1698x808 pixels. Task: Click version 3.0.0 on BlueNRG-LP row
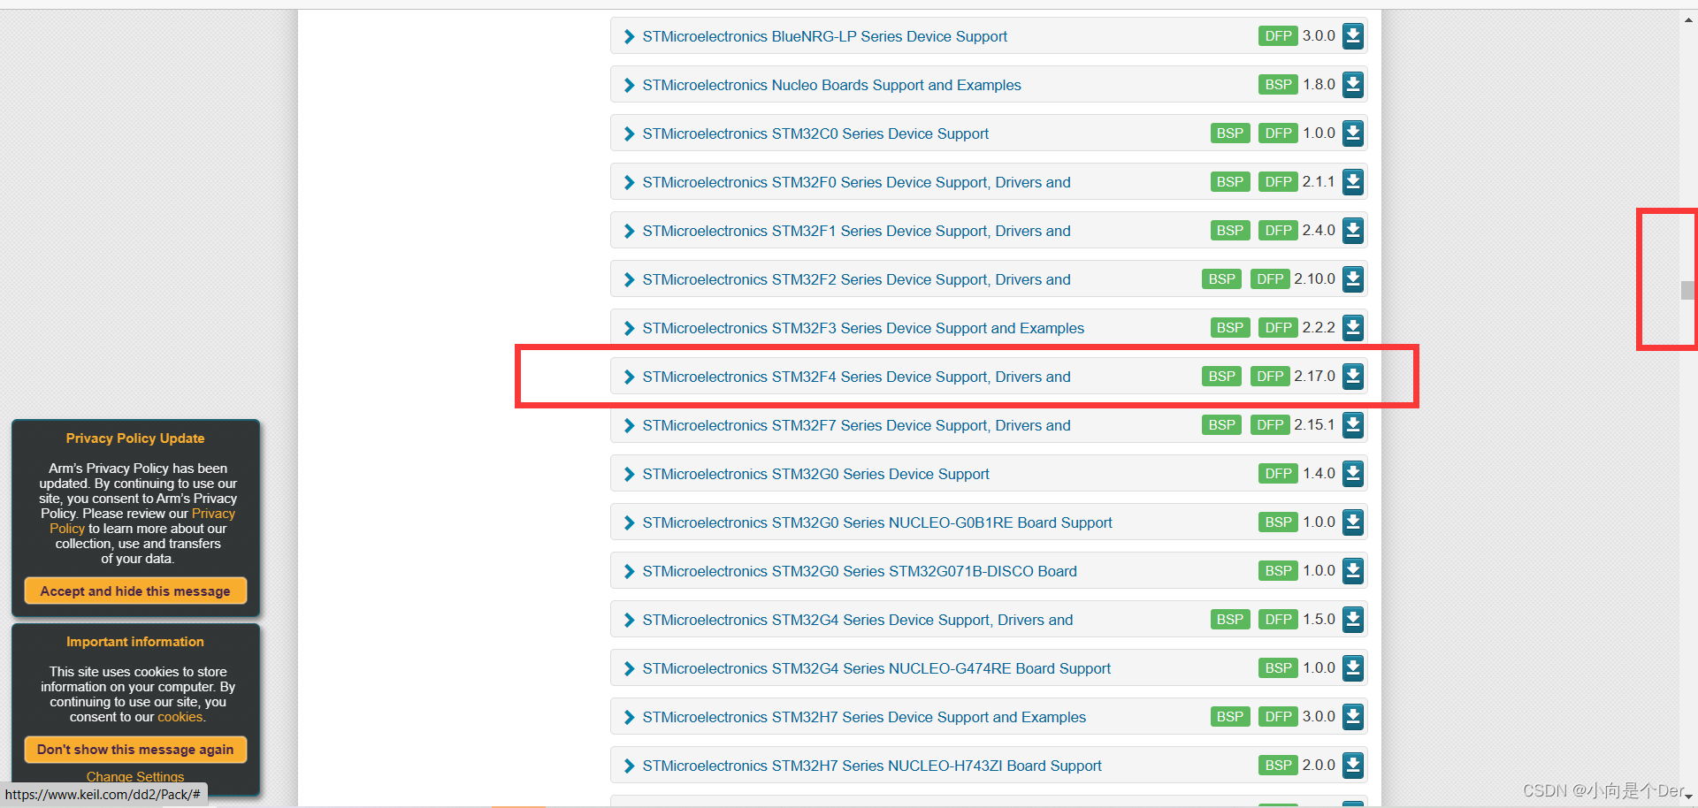(x=1319, y=36)
